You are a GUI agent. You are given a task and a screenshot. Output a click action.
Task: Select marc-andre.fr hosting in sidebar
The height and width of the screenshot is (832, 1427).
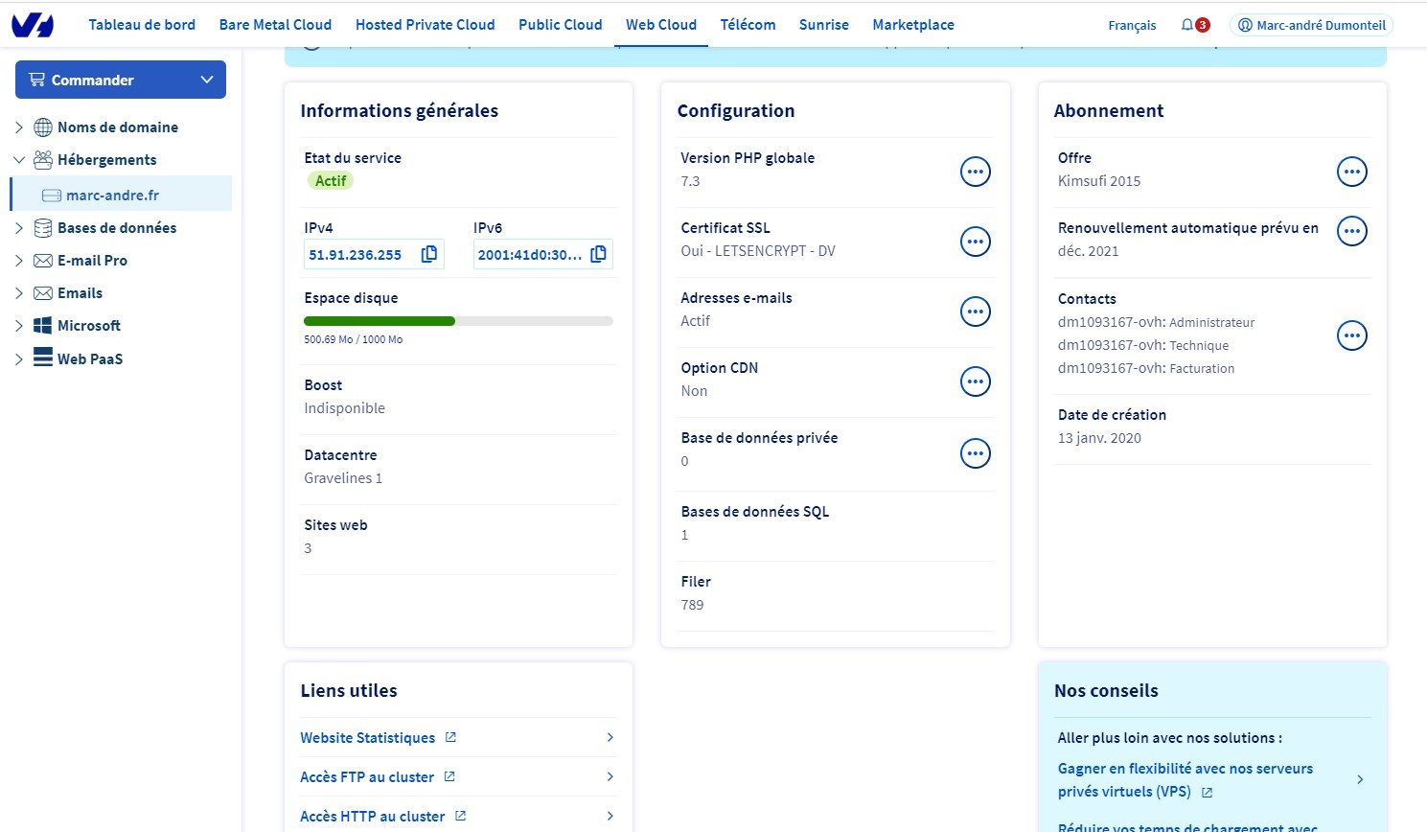coord(112,195)
